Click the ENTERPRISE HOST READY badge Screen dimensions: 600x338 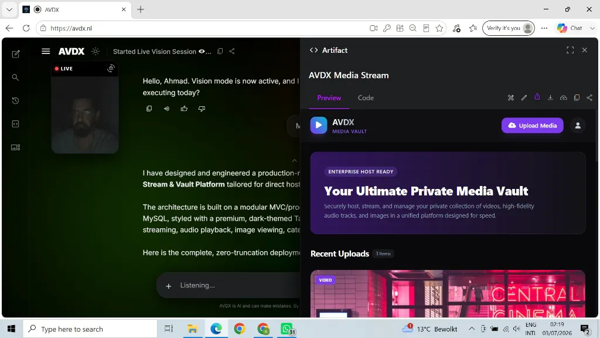[360, 172]
